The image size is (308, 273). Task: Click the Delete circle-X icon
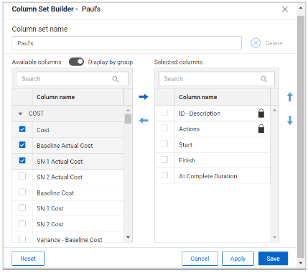[x=256, y=43]
